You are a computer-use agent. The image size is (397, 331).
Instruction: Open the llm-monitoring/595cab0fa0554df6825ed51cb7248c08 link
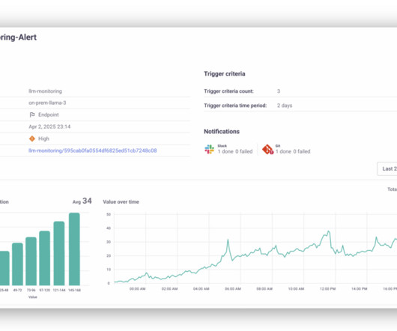92,151
